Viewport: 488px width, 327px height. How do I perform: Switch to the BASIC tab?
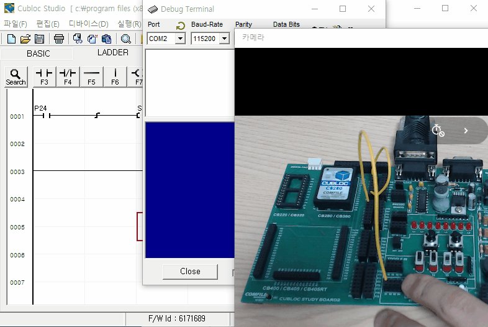(x=38, y=54)
